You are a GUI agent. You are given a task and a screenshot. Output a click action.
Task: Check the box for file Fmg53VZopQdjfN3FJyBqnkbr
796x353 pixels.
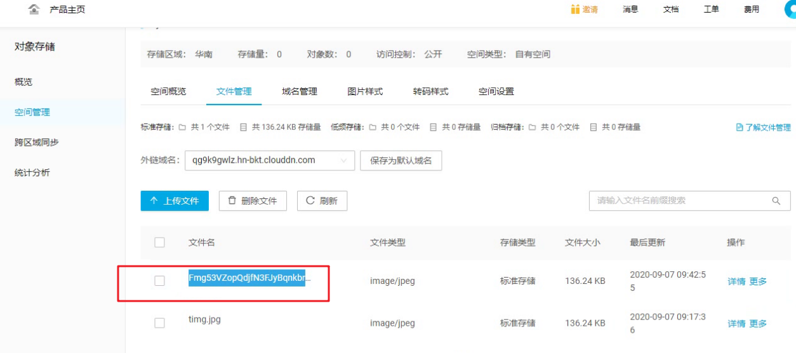click(159, 281)
